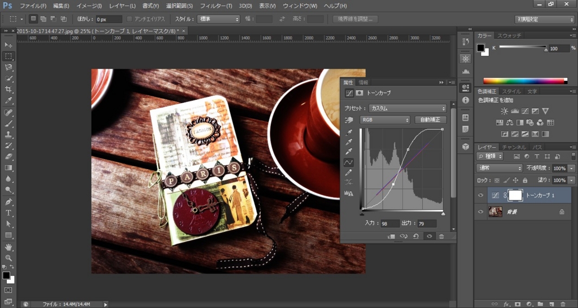Viewport: 578px width, 308px height.
Task: Choose the pencil draw-curve tool in Curves
Action: point(348,172)
